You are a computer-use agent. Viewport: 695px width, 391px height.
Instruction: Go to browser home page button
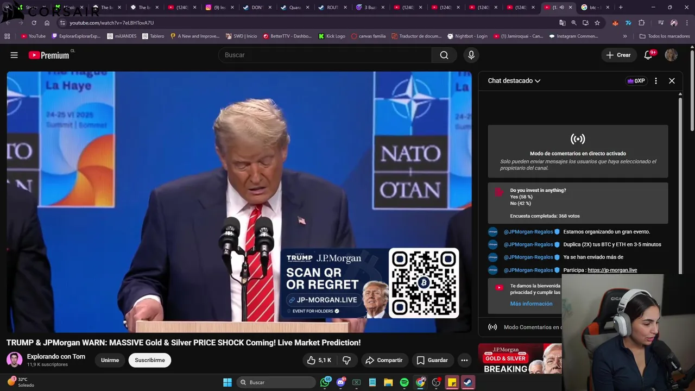click(x=47, y=23)
